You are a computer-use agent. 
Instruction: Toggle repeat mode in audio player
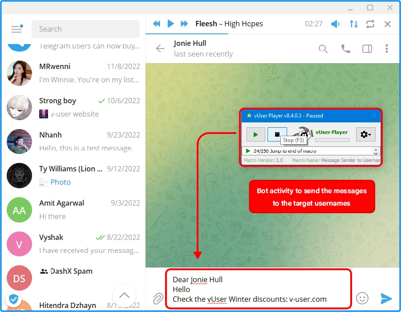tap(370, 24)
